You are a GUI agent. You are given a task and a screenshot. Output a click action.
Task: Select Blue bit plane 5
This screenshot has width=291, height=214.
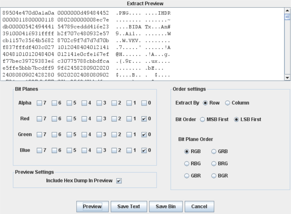(69, 150)
